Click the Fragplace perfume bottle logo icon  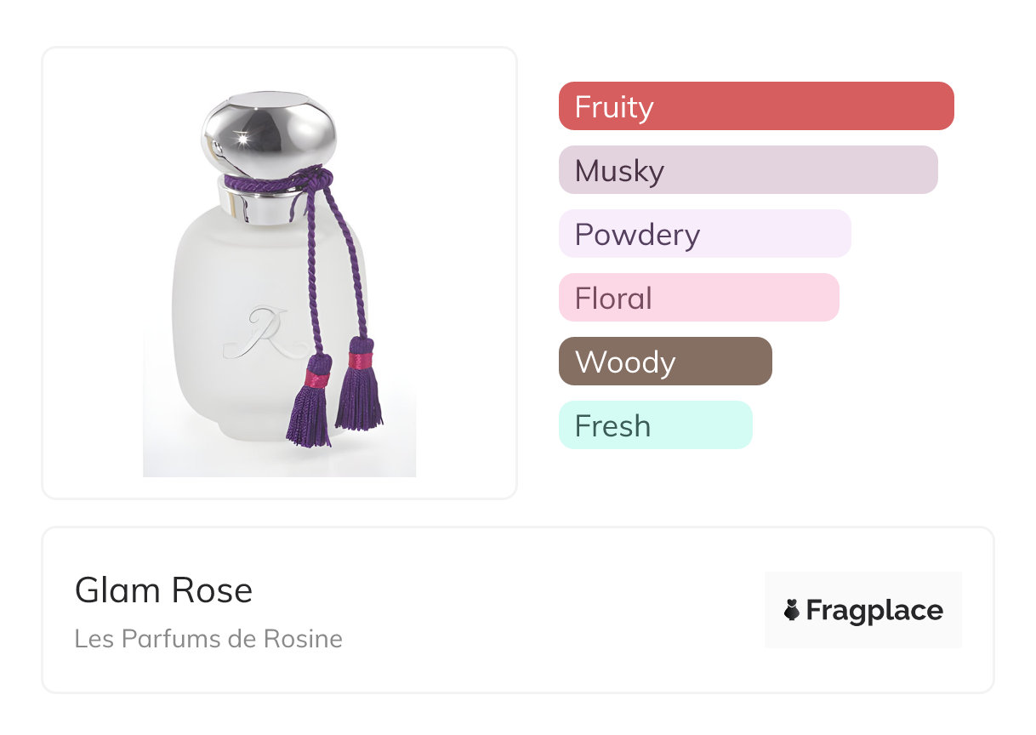pyautogui.click(x=792, y=610)
